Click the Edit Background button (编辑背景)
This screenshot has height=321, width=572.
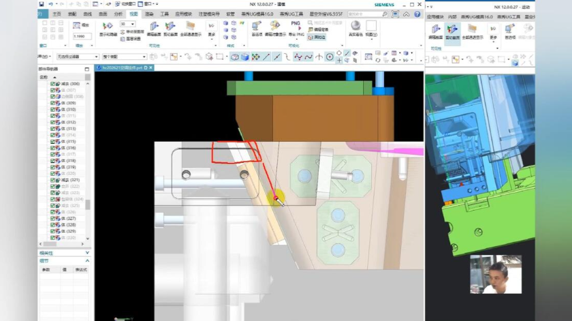(318, 29)
